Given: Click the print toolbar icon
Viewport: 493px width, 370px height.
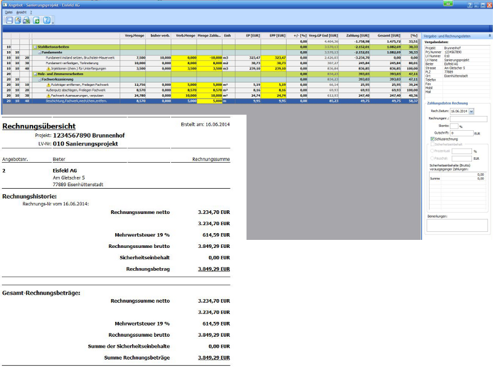Looking at the screenshot, I should tap(26, 20).
